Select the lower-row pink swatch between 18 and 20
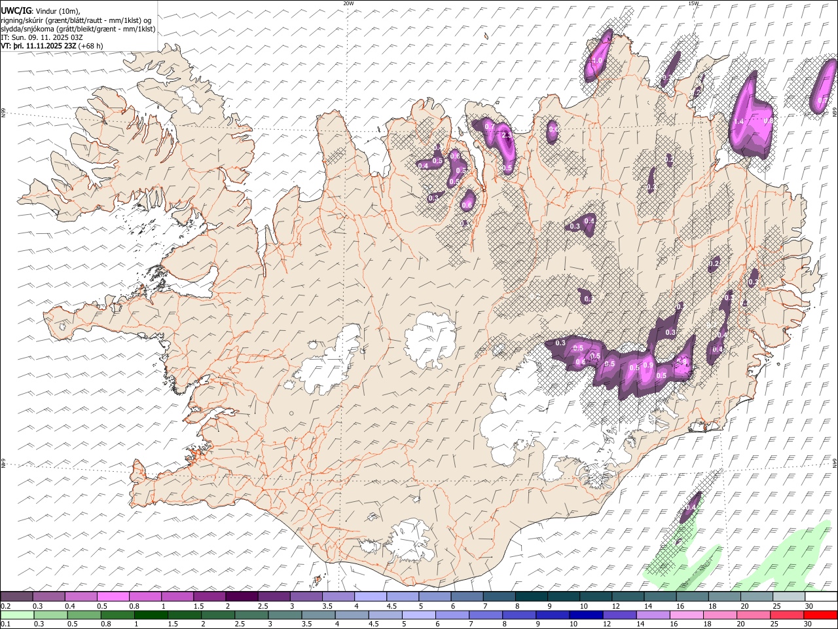 (719, 615)
